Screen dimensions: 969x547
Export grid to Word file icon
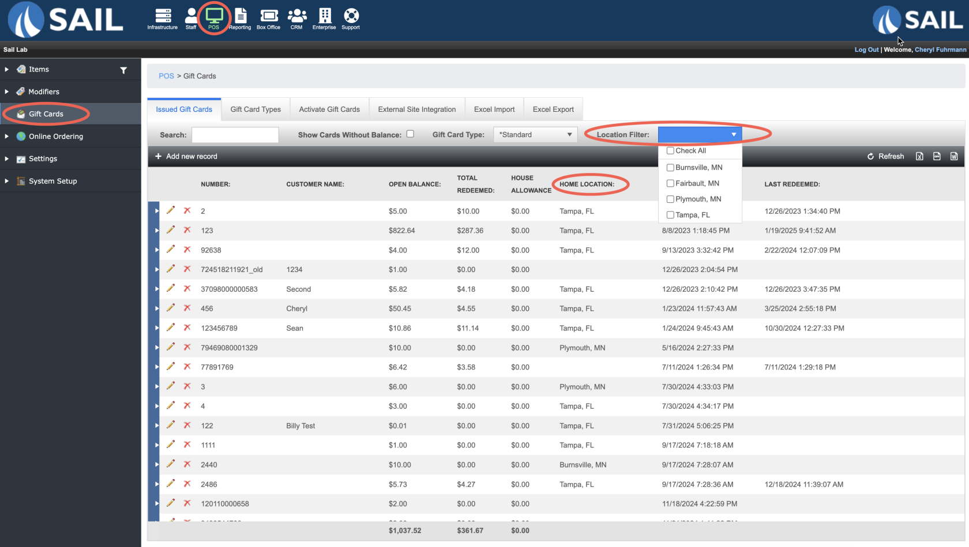coord(954,156)
